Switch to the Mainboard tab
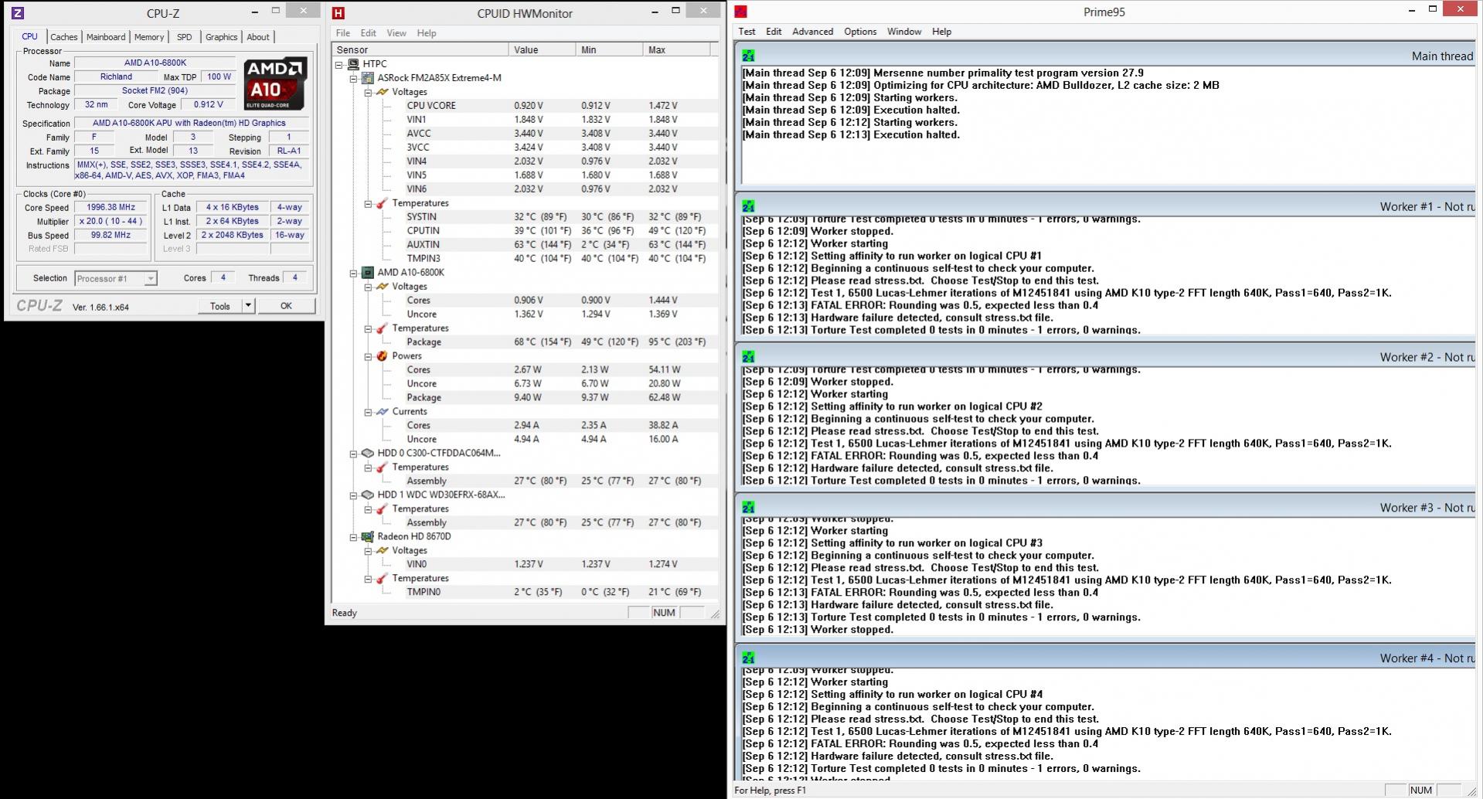The height and width of the screenshot is (799, 1483). (x=106, y=37)
